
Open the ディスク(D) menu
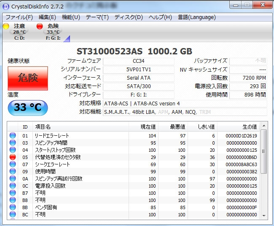click(129, 17)
